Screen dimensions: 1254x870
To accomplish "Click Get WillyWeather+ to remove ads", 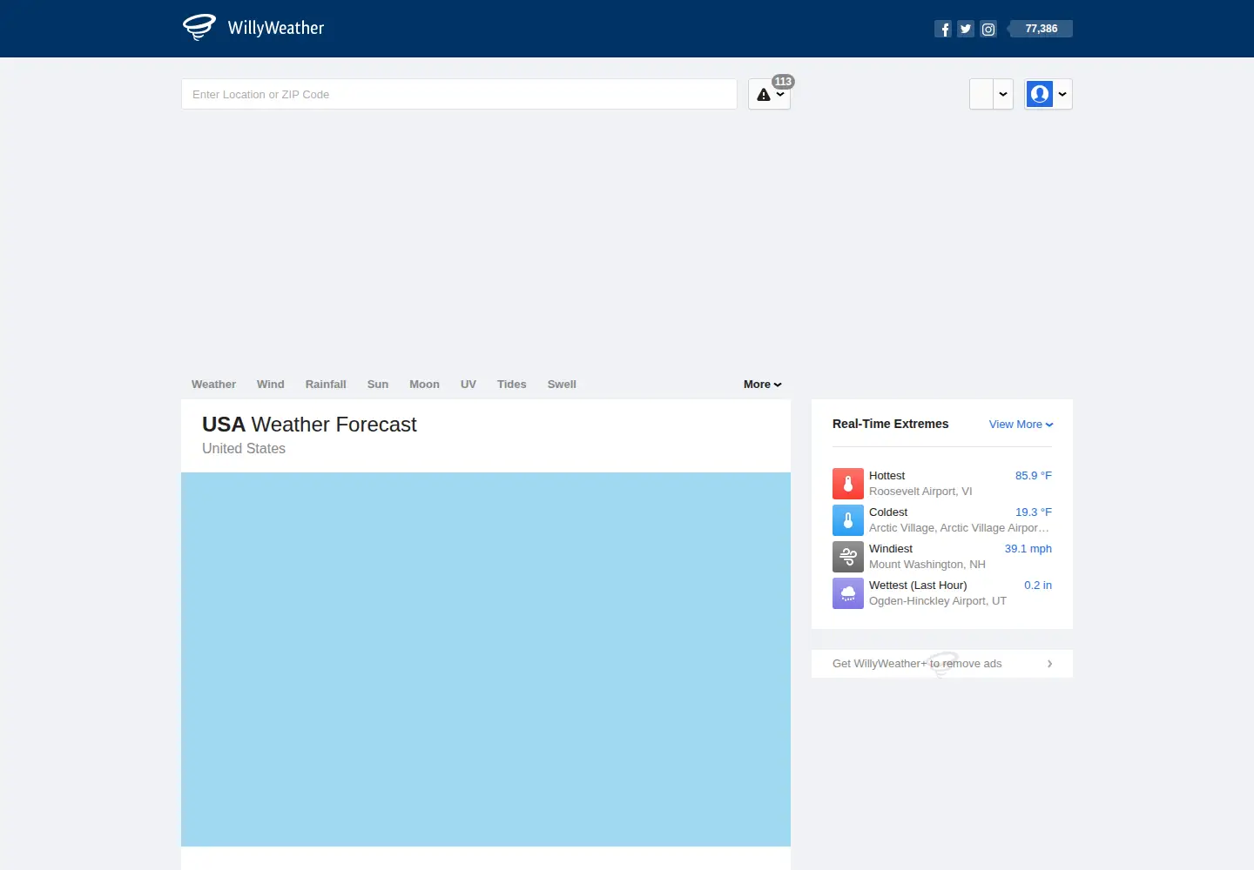I will pos(942,664).
